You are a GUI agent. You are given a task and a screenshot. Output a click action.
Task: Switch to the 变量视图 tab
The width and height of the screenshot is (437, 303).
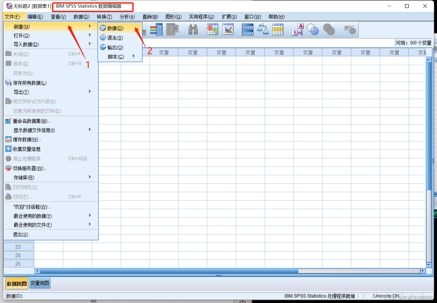(x=40, y=283)
